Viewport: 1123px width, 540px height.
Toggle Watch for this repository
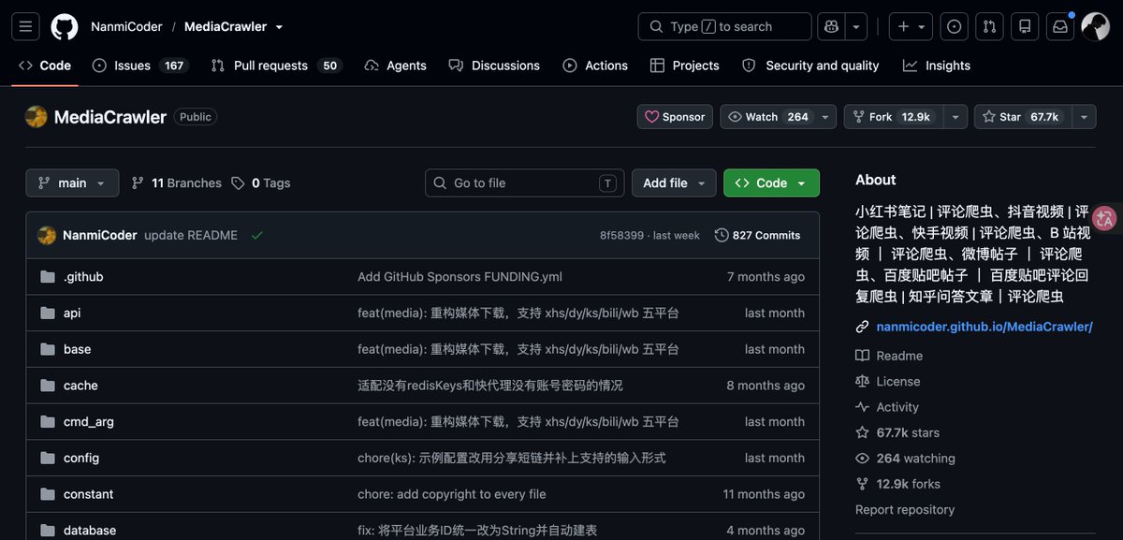tap(768, 117)
